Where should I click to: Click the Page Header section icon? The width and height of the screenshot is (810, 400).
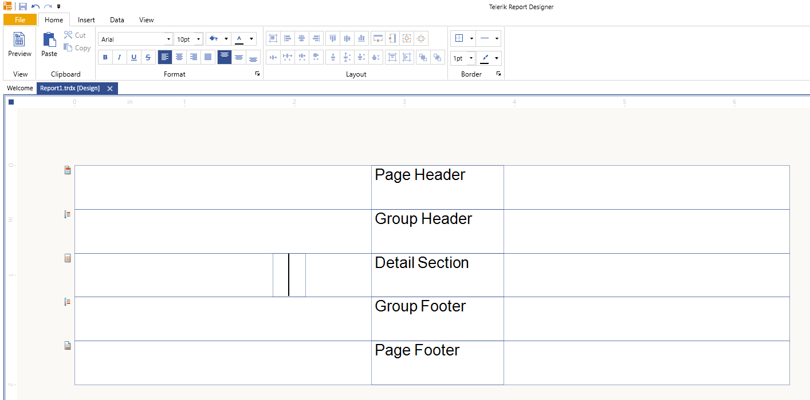pos(68,170)
